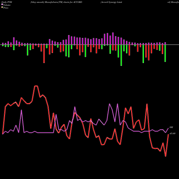This screenshot has height=179, width=179.
Task: Click the '0M' volume value label
Action: click(171, 127)
